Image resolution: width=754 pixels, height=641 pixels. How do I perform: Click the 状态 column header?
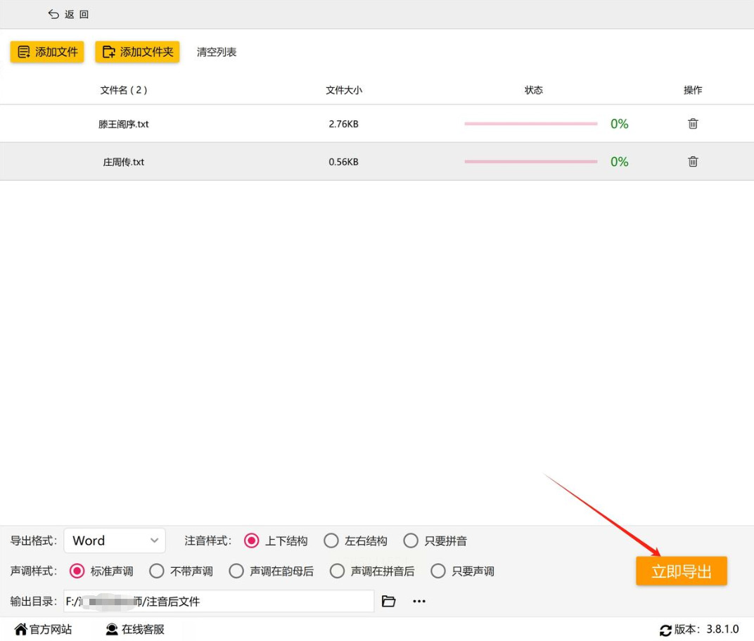(x=534, y=90)
